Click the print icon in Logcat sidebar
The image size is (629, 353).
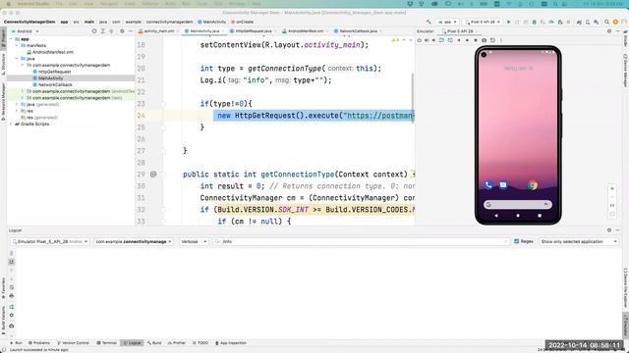point(11,296)
